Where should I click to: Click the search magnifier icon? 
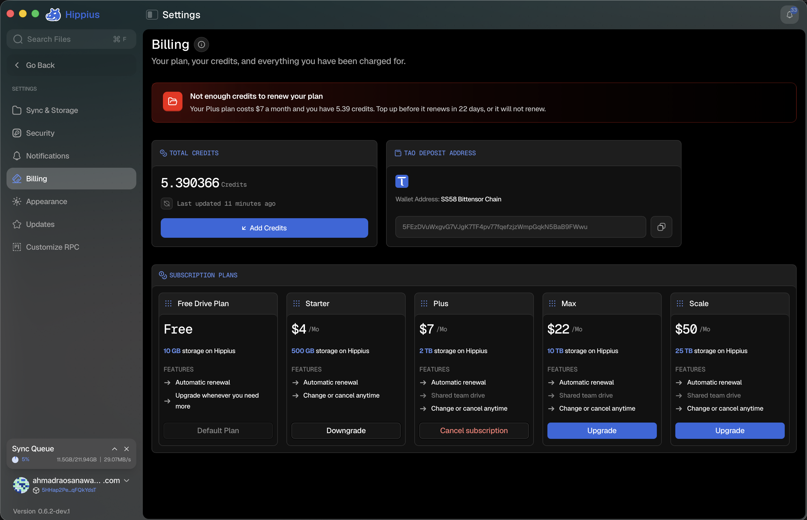pyautogui.click(x=18, y=39)
